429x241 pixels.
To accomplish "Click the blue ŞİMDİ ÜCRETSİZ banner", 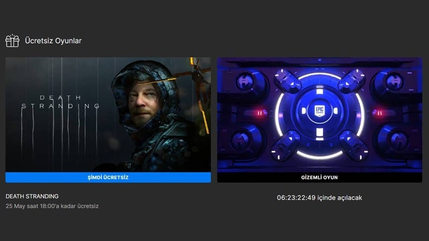I will pos(108,177).
